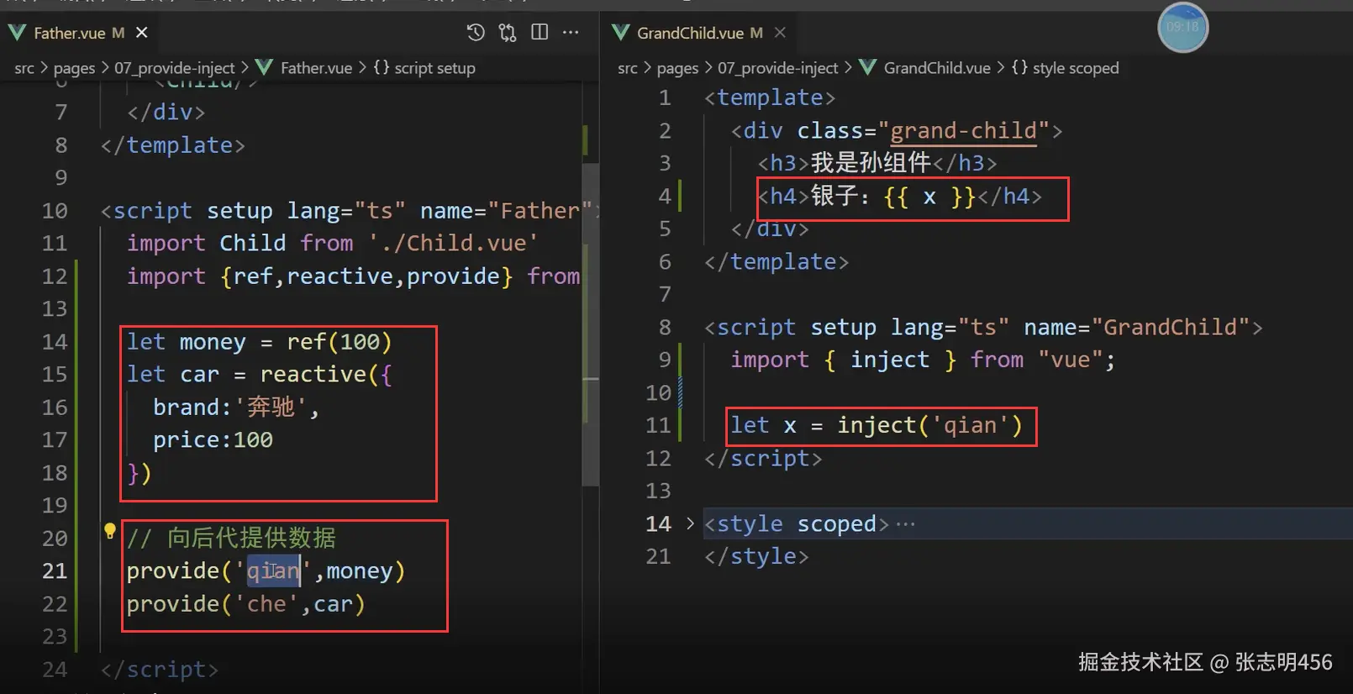Click 'grand-child' class value
Image resolution: width=1353 pixels, height=694 pixels.
point(963,131)
